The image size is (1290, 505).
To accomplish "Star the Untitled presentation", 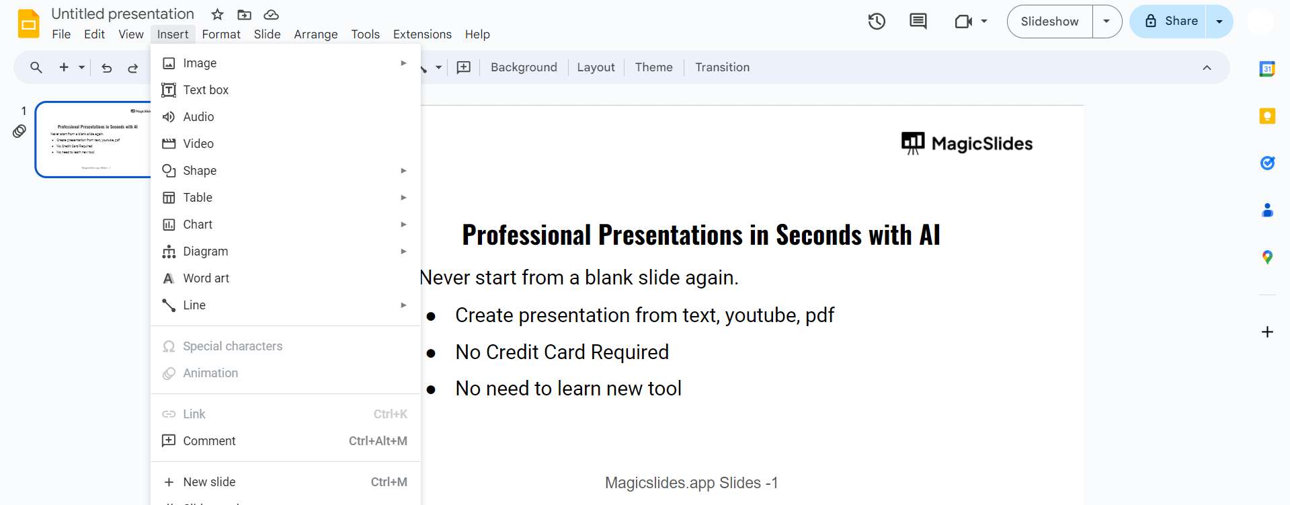I will 217,14.
